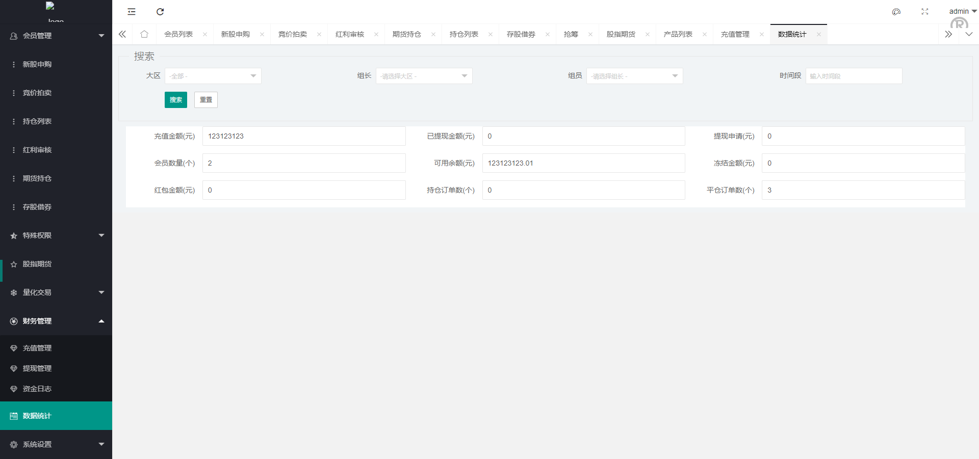Open the 组员 dropdown

tap(634, 76)
